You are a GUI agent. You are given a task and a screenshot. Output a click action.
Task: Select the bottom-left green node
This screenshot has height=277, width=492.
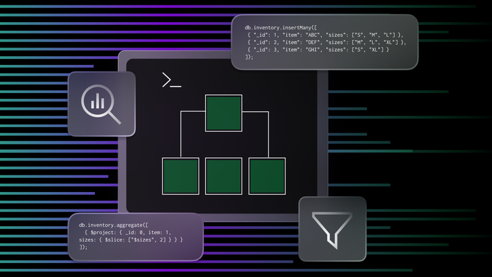pos(180,176)
